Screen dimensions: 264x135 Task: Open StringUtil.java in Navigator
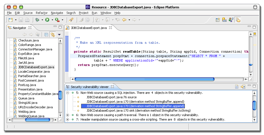click(28, 103)
